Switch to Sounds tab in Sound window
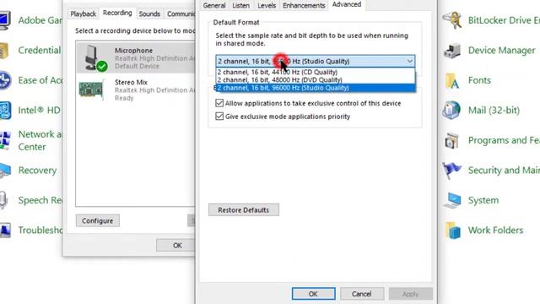Screen dimensions: 540x304 149,14
